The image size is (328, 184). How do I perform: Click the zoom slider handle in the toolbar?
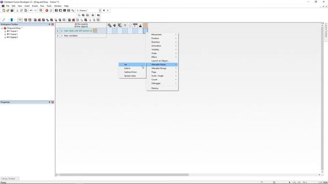12,20
